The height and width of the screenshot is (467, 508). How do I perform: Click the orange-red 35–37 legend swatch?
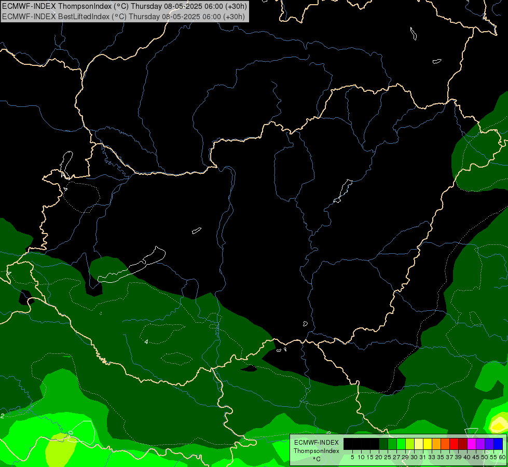pyautogui.click(x=445, y=444)
